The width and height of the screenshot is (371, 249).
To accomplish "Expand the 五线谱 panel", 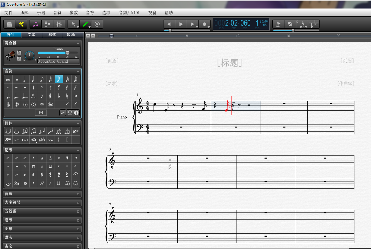I will pos(42,211).
